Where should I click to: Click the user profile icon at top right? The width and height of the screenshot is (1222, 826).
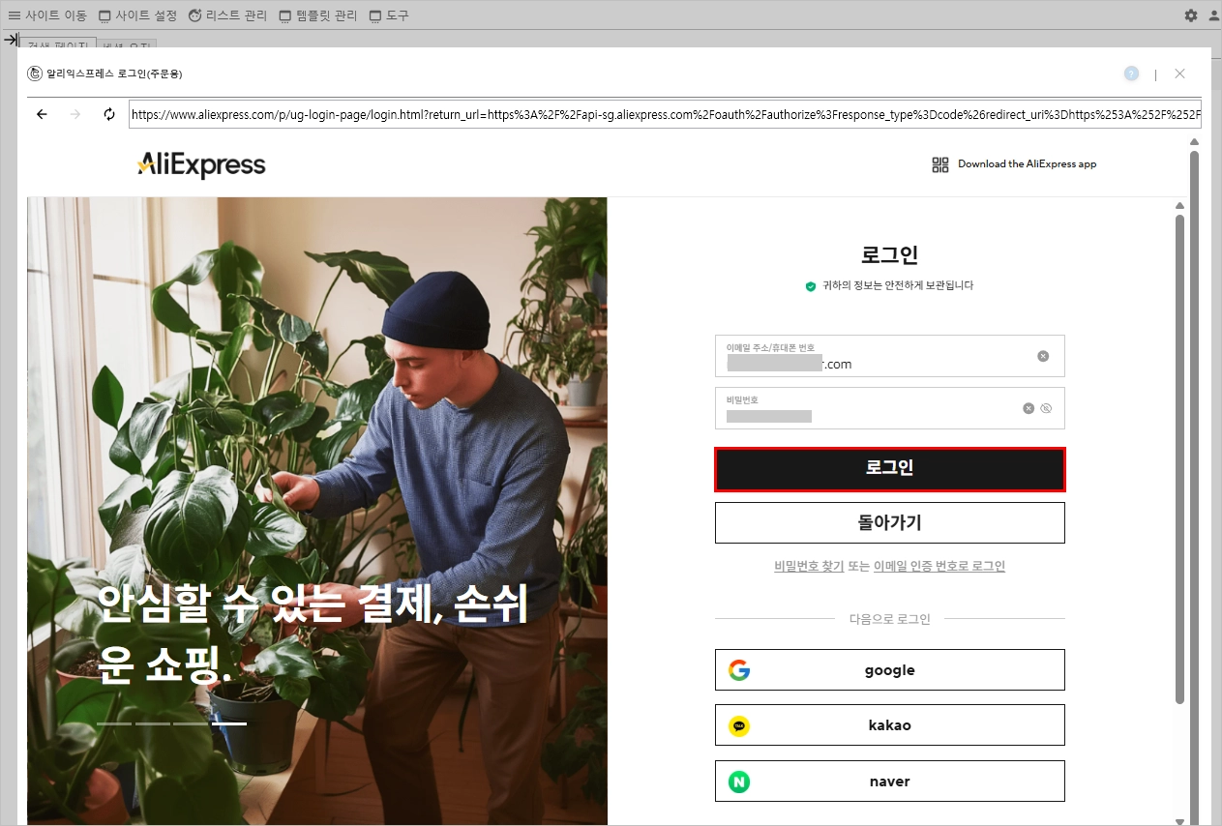coord(1214,15)
